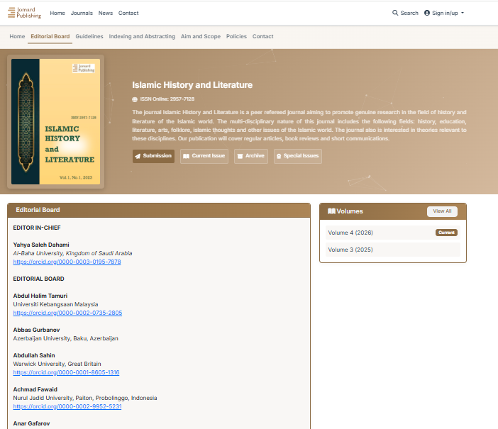Click the Current badge on Volume 4
Screen dimensions: 498x429
(x=446, y=233)
